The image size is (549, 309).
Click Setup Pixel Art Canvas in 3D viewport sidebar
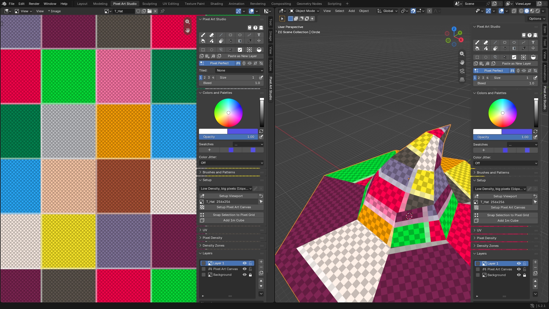[506, 207]
